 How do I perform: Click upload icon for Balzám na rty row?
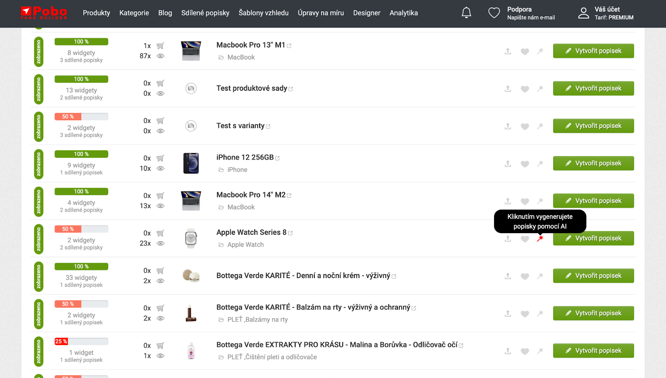pyautogui.click(x=508, y=313)
